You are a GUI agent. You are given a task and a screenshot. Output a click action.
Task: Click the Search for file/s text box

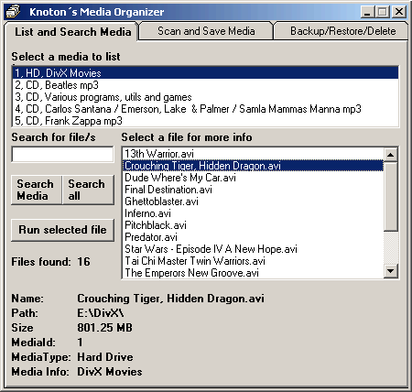(62, 154)
